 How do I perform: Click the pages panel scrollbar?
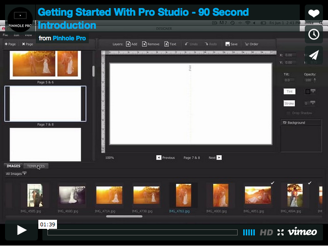pos(93,71)
